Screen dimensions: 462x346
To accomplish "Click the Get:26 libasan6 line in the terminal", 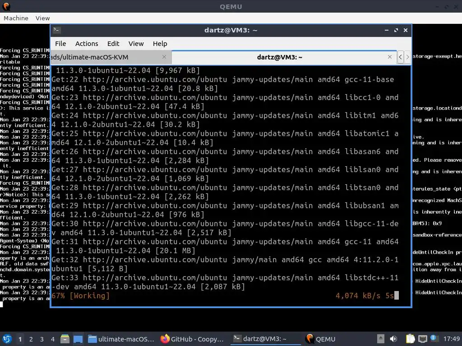I will click(x=225, y=156).
